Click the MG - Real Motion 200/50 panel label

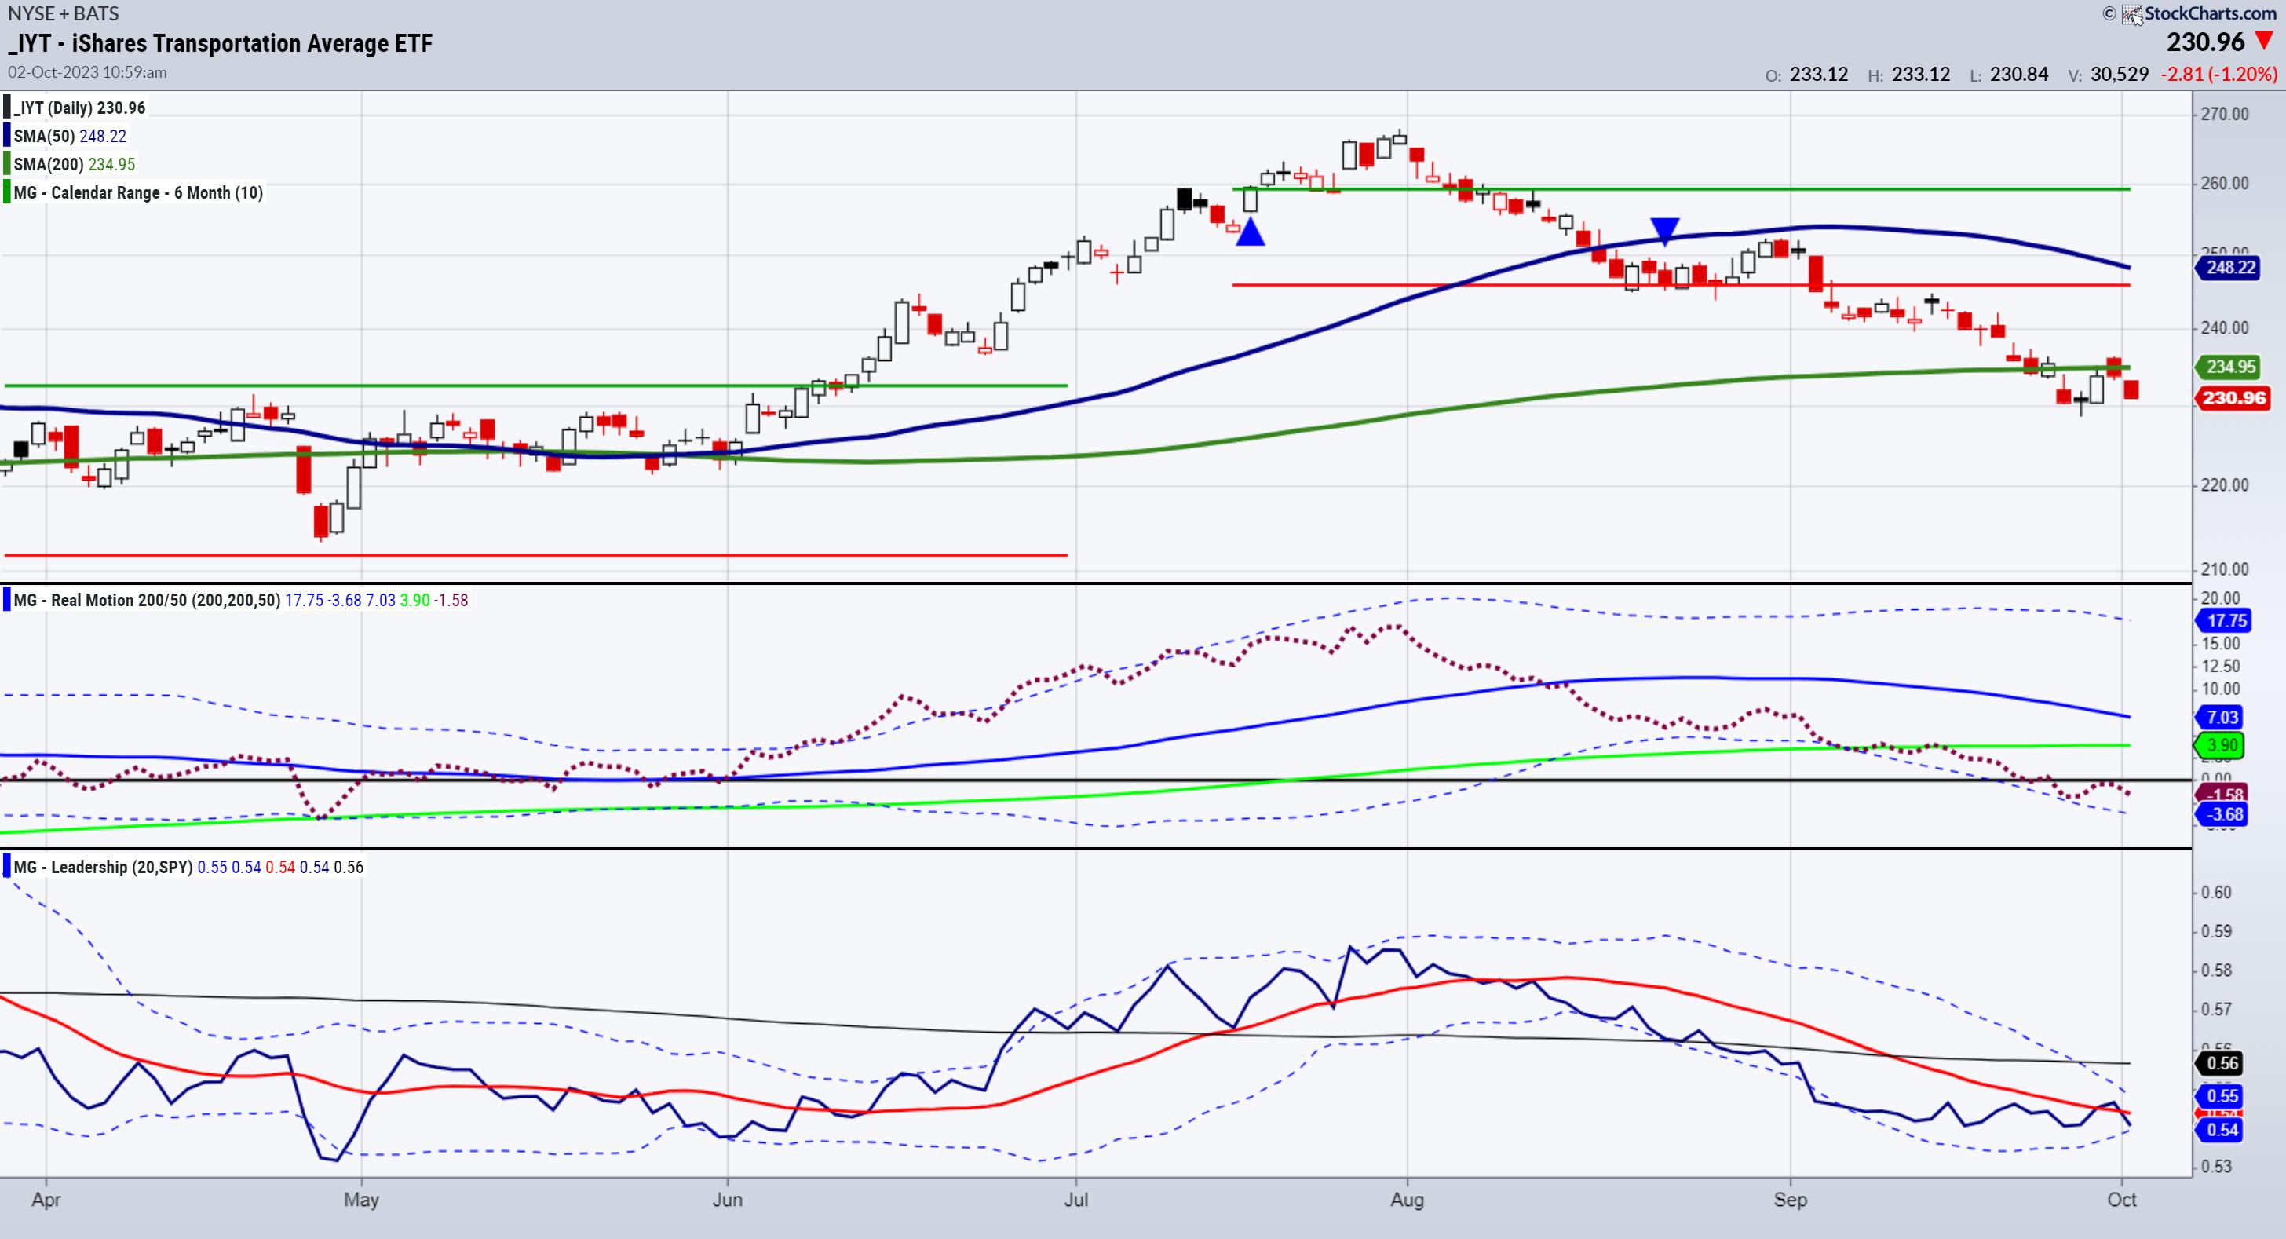coord(147,600)
